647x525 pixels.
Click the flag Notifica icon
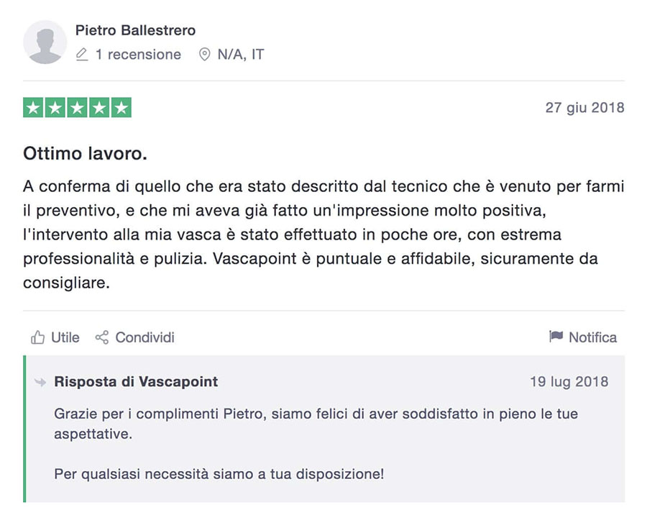point(556,337)
